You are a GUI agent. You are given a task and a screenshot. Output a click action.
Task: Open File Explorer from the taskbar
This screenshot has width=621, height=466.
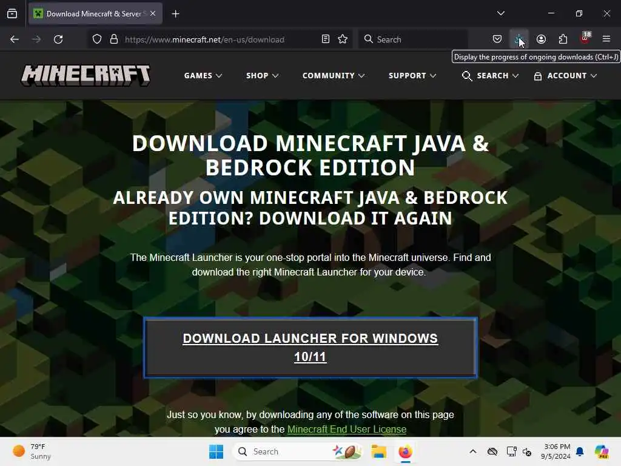point(378,451)
